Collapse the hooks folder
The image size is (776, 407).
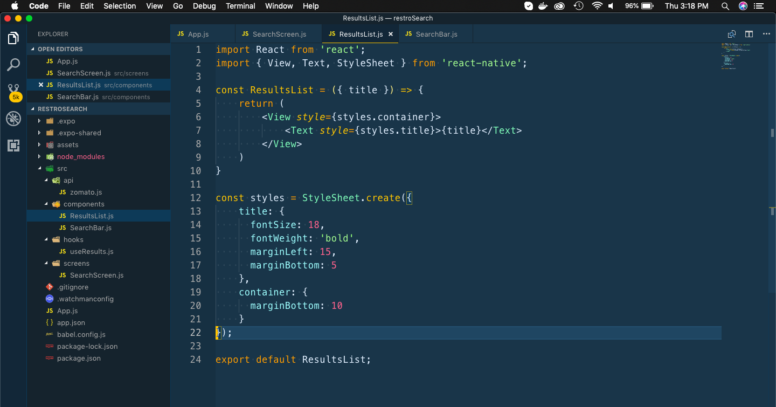[46, 239]
